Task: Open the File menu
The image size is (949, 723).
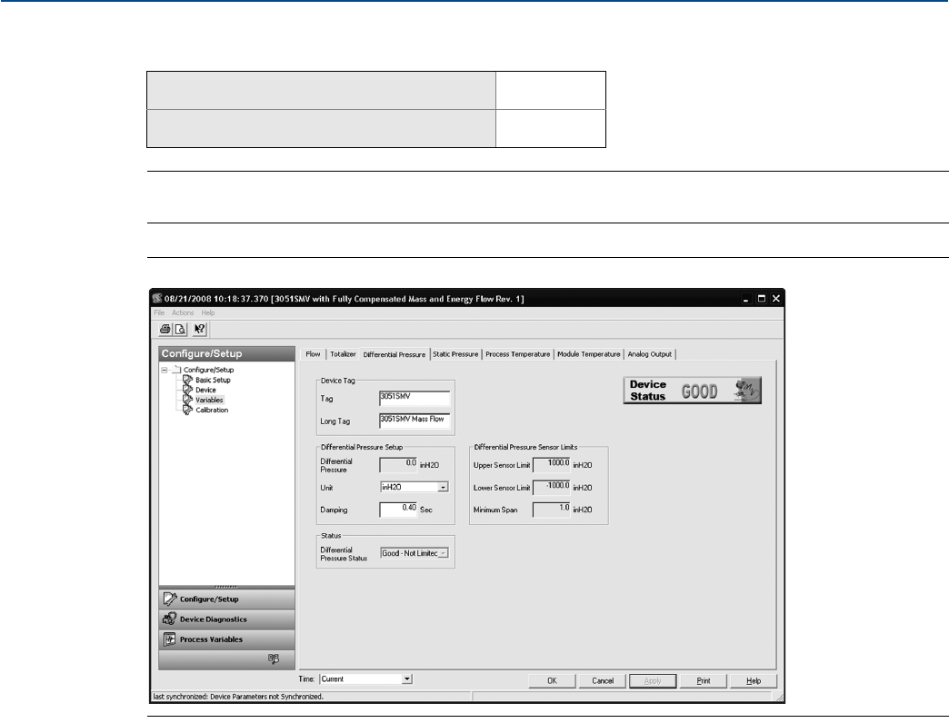Action: pos(159,312)
